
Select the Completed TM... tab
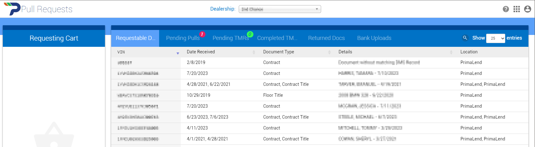pos(277,38)
